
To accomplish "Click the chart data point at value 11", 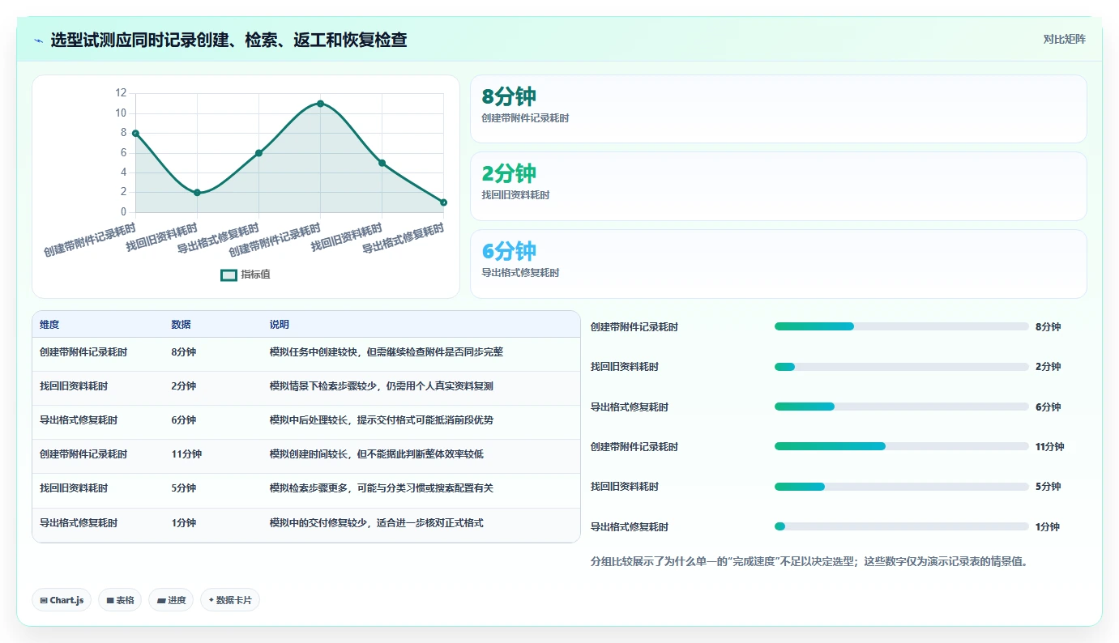I will [321, 104].
